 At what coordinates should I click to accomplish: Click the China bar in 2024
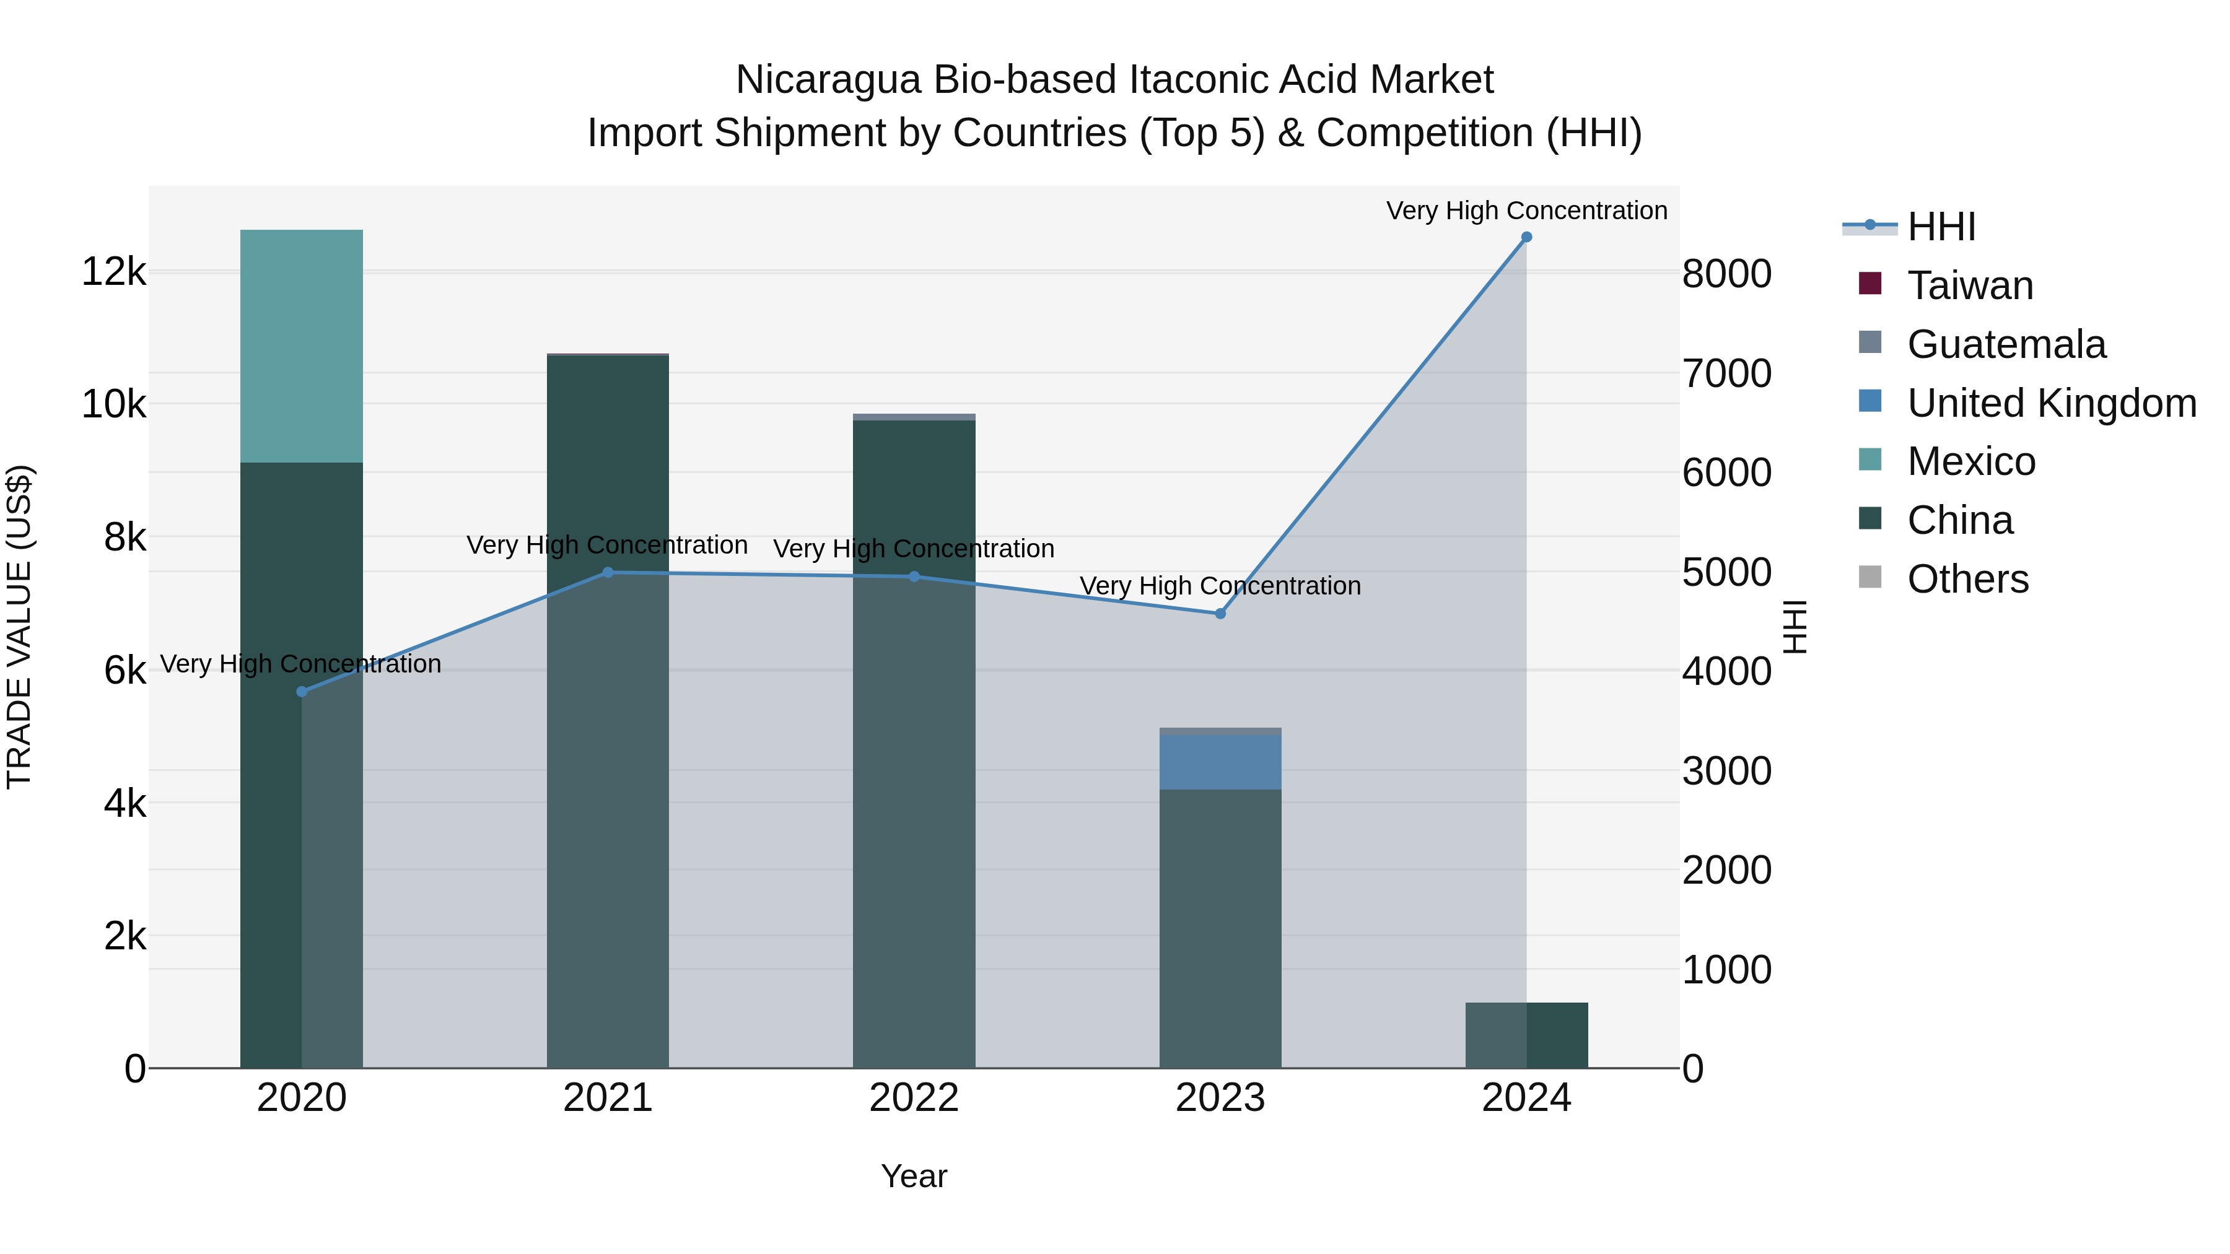[1526, 1035]
